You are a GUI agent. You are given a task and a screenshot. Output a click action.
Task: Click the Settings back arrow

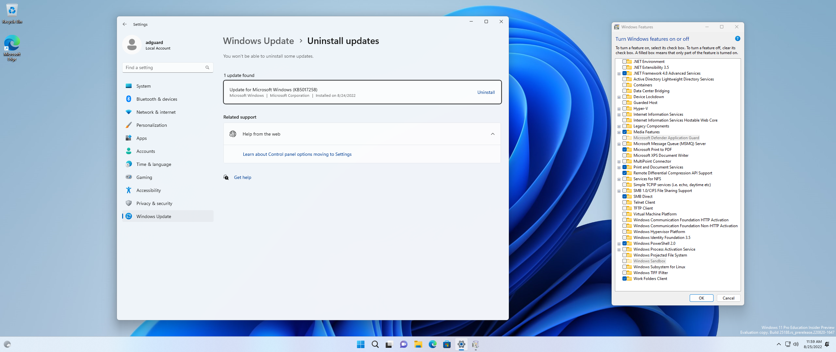pyautogui.click(x=125, y=24)
